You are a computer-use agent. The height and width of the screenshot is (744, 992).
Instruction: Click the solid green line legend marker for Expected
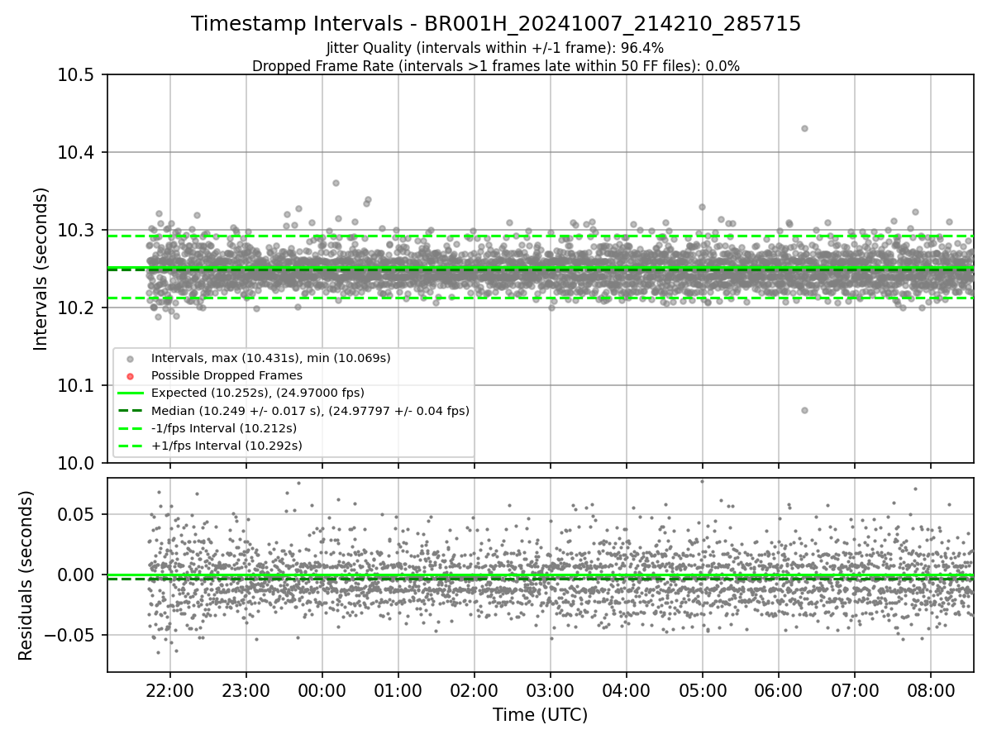tap(131, 393)
